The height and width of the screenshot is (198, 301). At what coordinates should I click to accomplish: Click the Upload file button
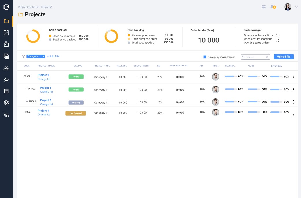283,57
